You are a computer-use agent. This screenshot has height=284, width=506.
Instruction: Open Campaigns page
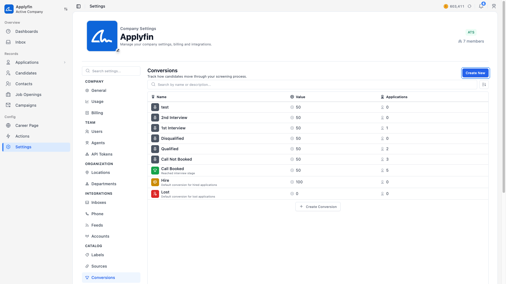point(36,105)
